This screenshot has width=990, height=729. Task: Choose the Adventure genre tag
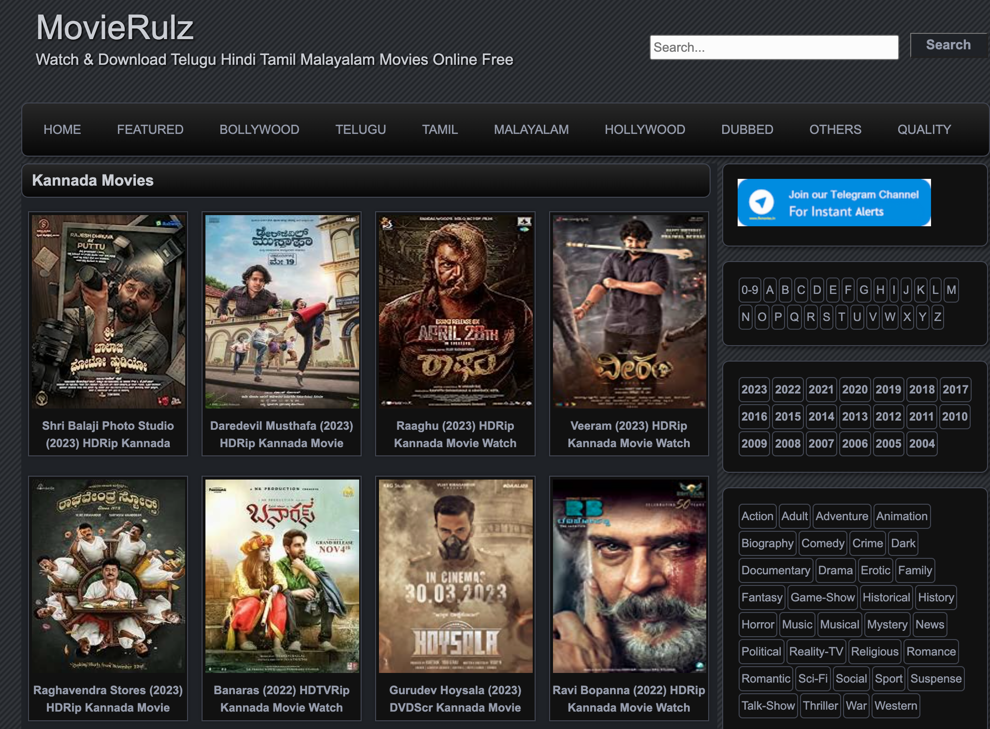click(842, 516)
